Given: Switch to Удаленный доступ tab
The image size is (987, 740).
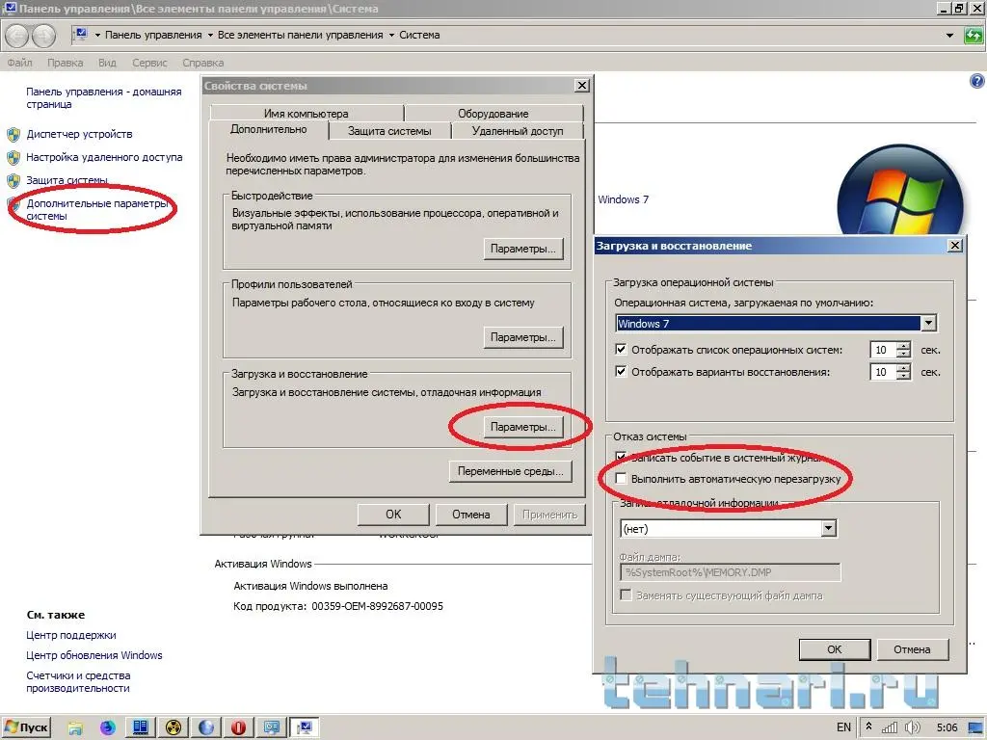Looking at the screenshot, I should [518, 131].
